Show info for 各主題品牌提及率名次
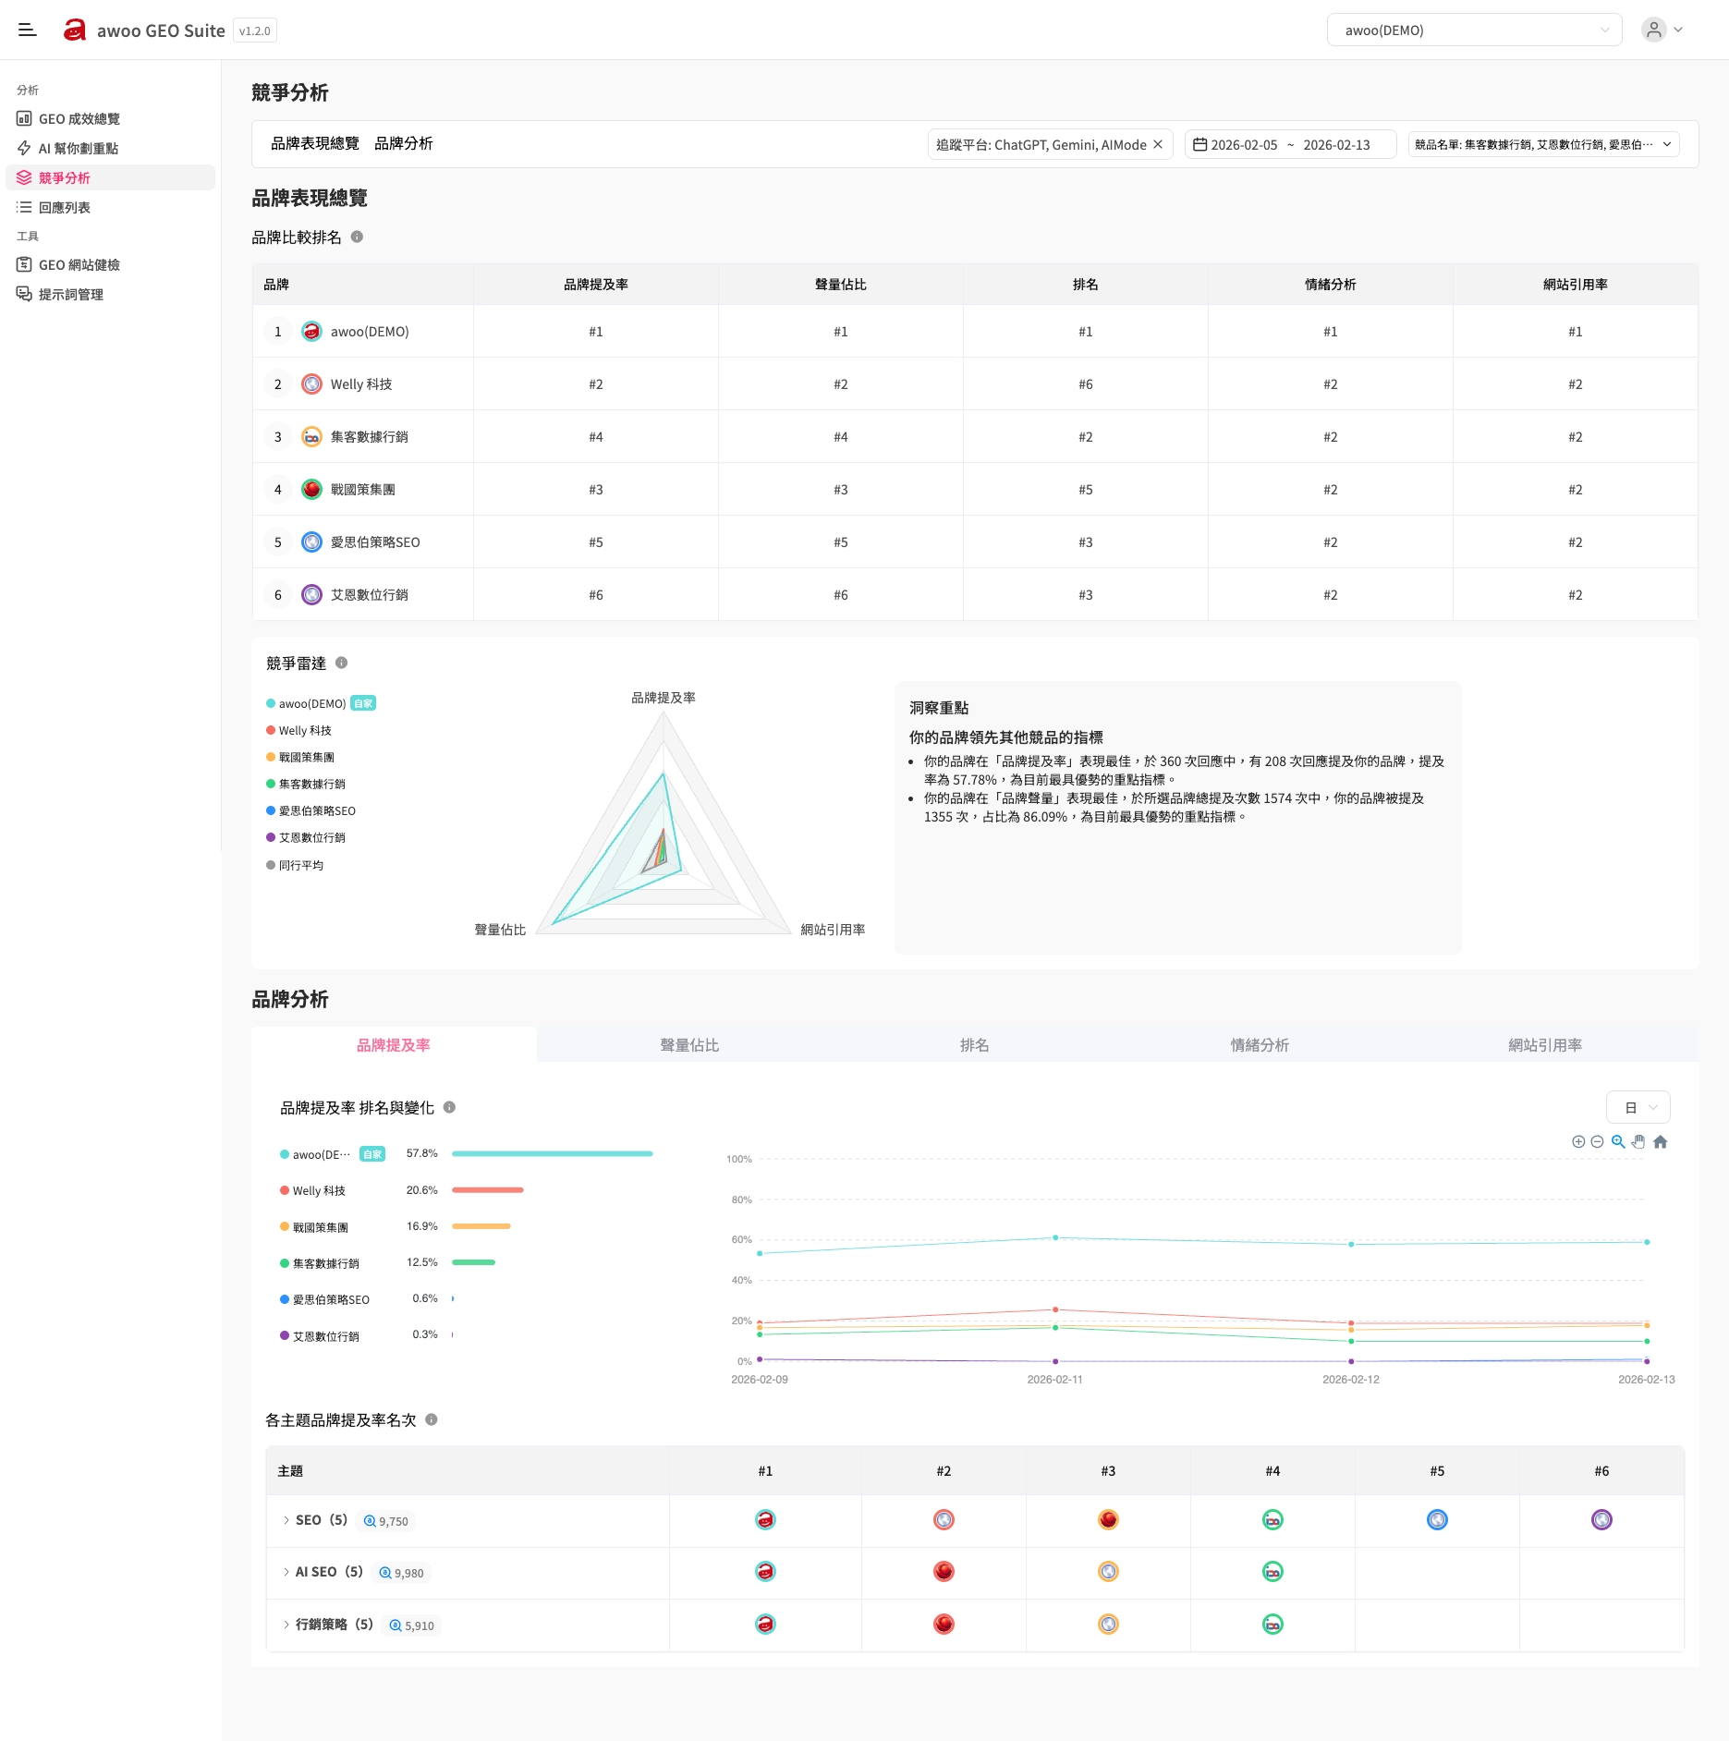Viewport: 1729px width, 1741px height. pos(432,1420)
